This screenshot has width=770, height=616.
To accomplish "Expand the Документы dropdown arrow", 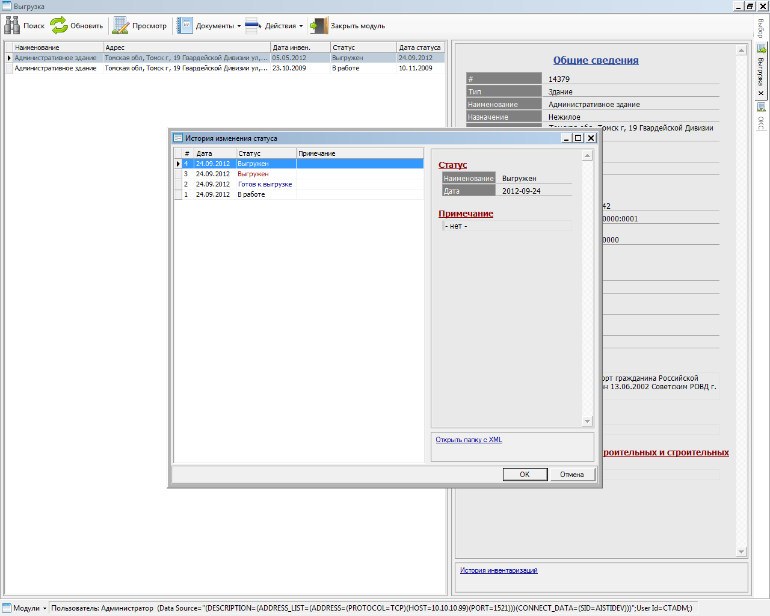I will point(239,26).
